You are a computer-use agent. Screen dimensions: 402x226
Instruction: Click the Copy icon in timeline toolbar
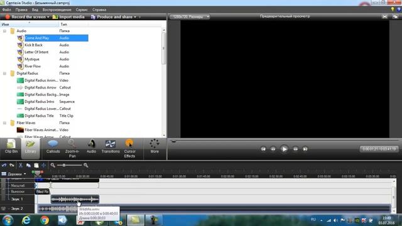(x=28, y=165)
